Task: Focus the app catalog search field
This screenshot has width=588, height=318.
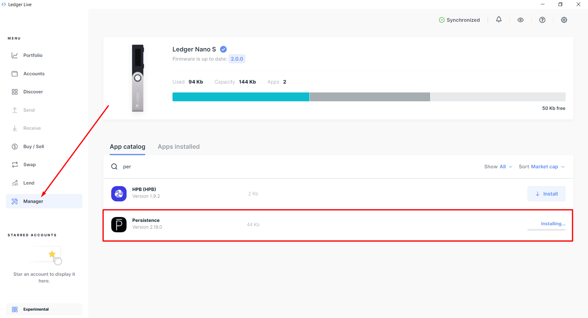Action: (x=294, y=166)
